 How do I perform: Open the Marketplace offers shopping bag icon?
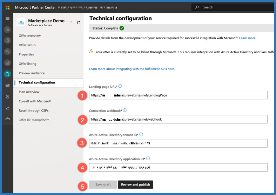click(x=7, y=74)
